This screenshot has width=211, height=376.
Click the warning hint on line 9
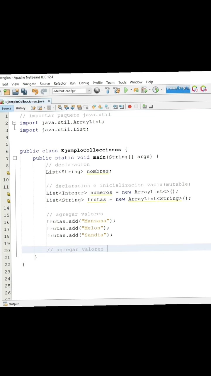[8, 173]
